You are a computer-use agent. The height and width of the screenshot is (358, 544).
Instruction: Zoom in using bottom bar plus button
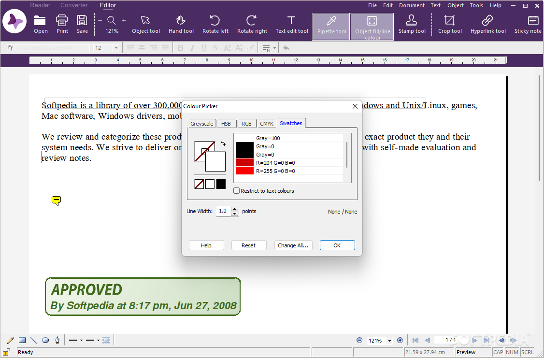[400, 340]
